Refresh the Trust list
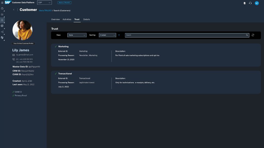 point(253,35)
